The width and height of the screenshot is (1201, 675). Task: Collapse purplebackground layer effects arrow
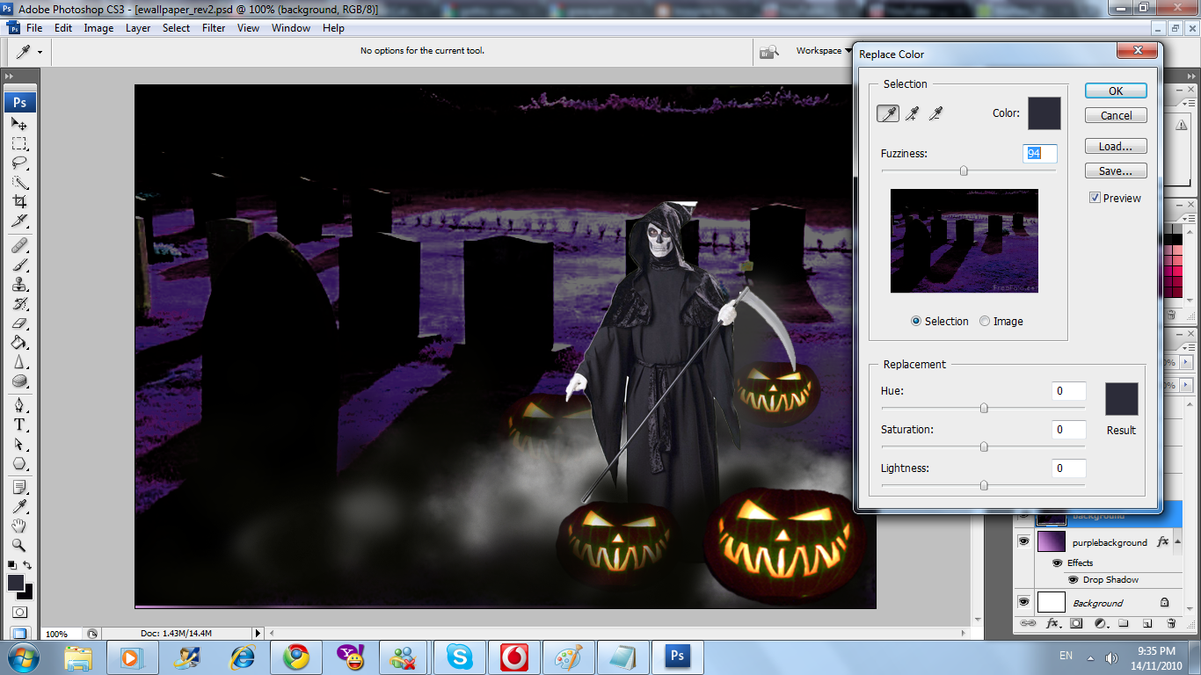(x=1176, y=542)
